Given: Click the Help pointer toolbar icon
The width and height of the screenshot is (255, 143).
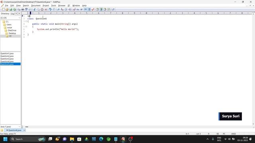Looking at the screenshot, I should (113, 10).
